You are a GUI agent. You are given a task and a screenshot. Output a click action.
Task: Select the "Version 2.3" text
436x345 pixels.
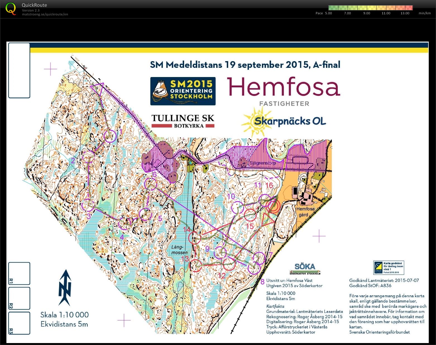coord(31,10)
